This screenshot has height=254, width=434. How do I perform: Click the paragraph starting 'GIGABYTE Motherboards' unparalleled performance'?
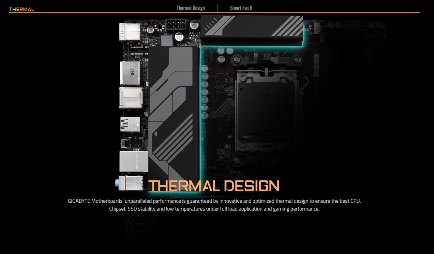tap(214, 205)
